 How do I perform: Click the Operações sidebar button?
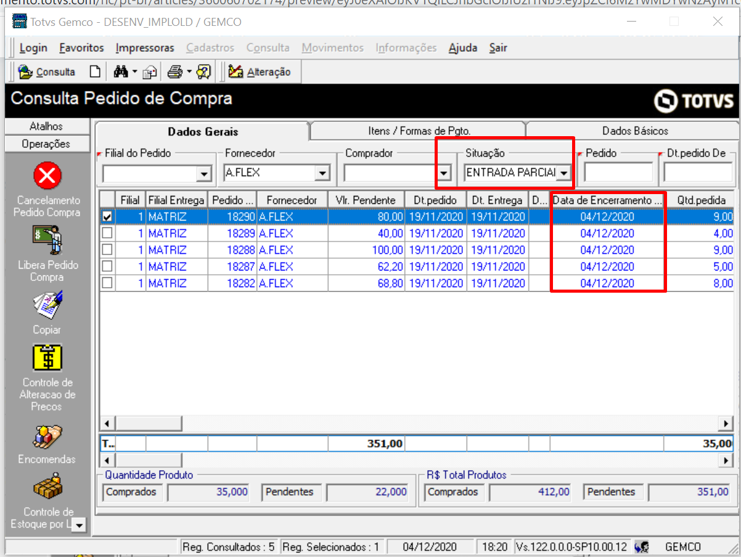pyautogui.click(x=47, y=144)
